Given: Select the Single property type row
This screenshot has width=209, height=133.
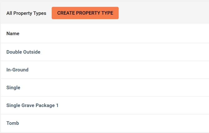Looking at the screenshot, I should 13,88.
